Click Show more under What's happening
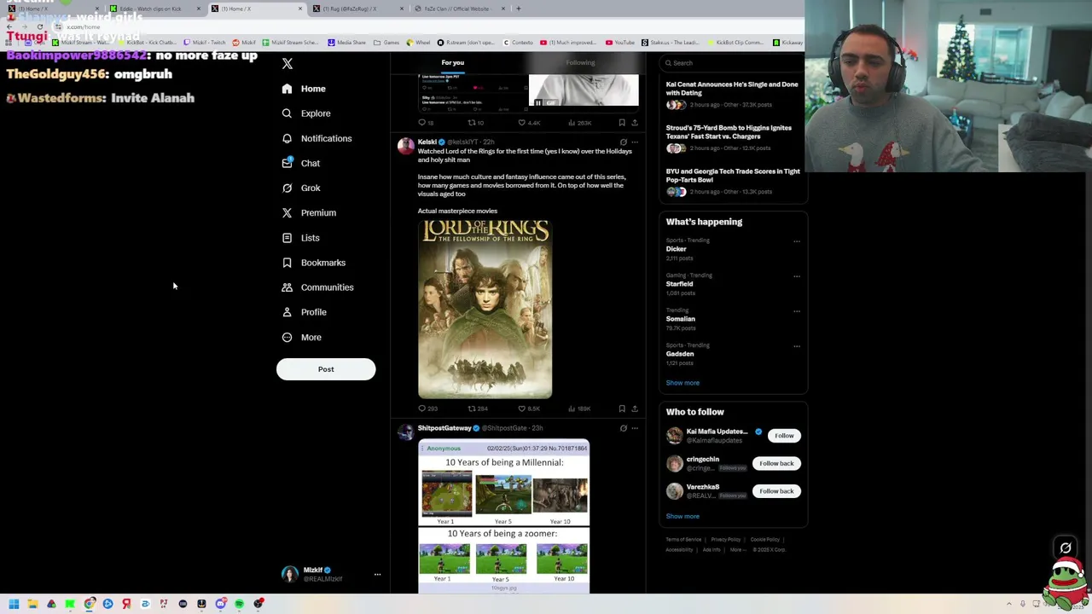 tap(682, 383)
